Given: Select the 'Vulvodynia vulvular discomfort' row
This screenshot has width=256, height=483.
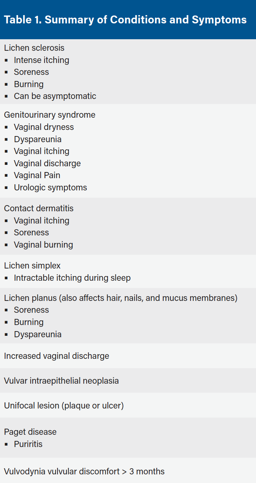Looking at the screenshot, I should tap(84, 471).
